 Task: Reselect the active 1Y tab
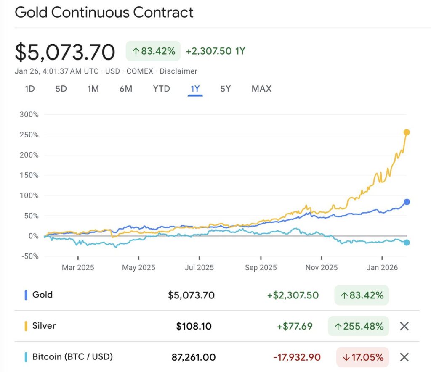(x=194, y=89)
